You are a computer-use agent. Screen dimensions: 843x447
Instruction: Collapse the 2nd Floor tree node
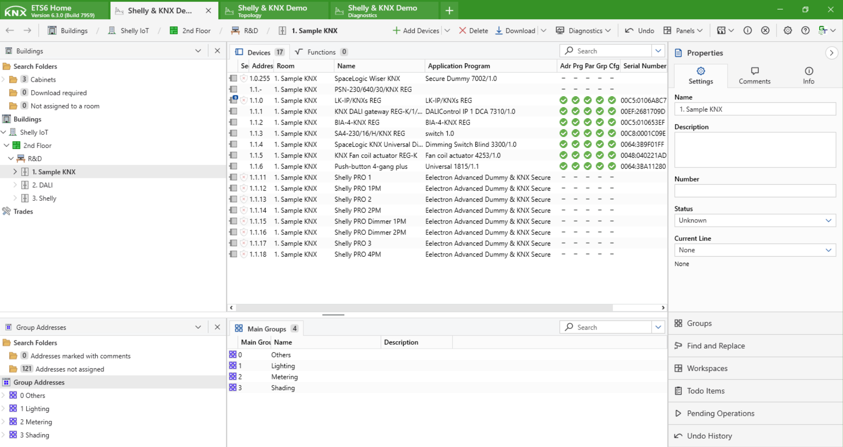coord(6,145)
